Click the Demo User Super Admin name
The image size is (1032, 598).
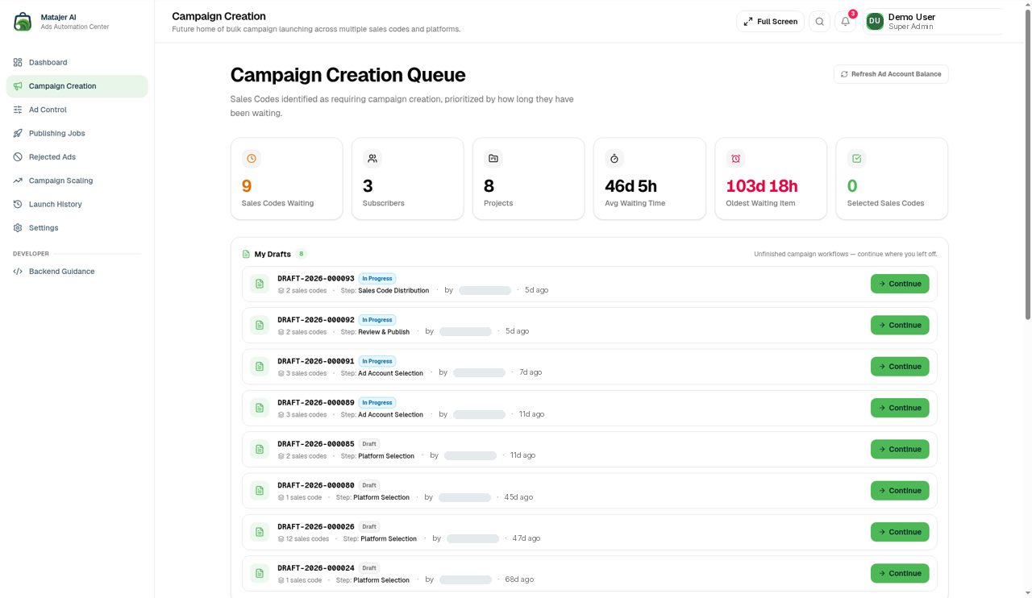click(912, 22)
